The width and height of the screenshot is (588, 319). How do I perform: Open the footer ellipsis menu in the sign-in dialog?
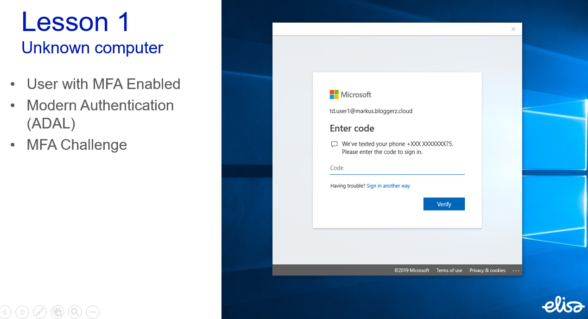516,270
